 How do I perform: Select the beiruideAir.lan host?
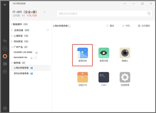[x=20, y=57]
